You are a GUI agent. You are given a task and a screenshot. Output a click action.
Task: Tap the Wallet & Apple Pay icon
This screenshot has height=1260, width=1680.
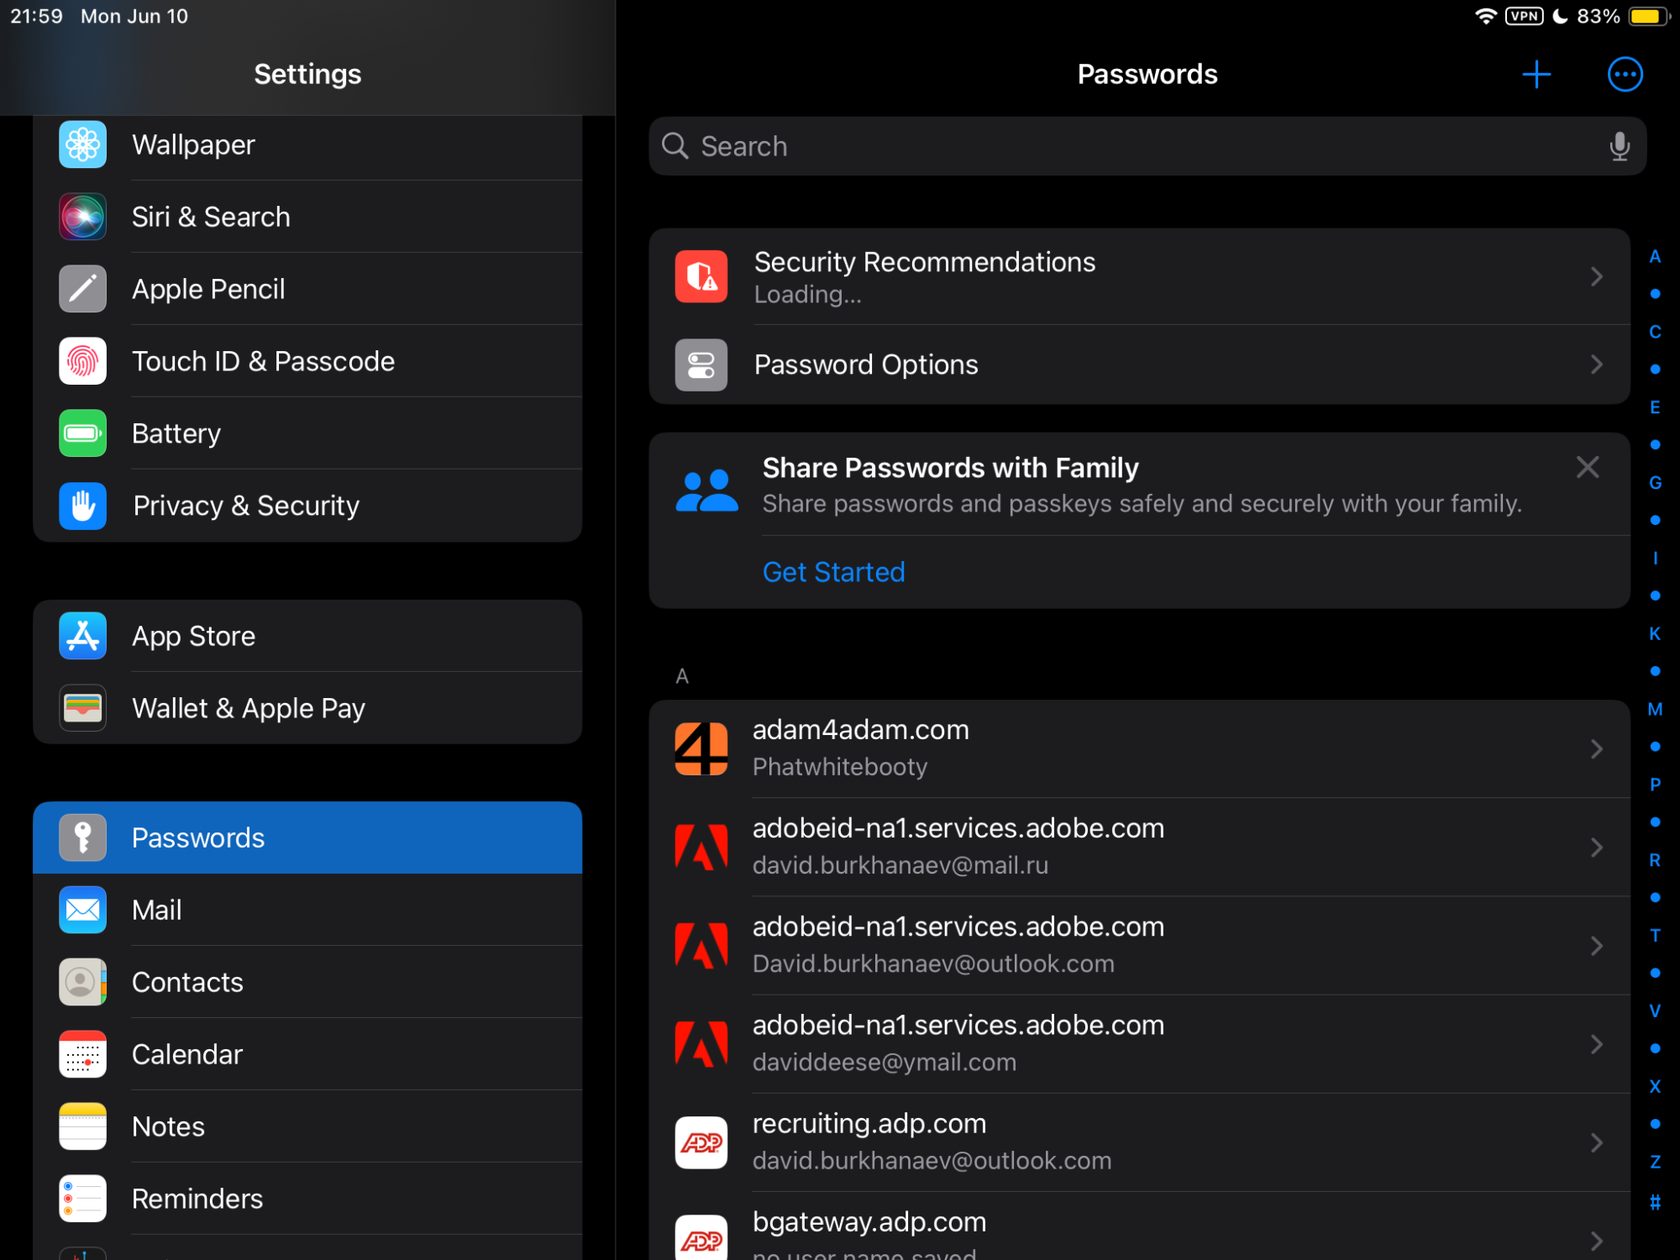click(x=82, y=708)
